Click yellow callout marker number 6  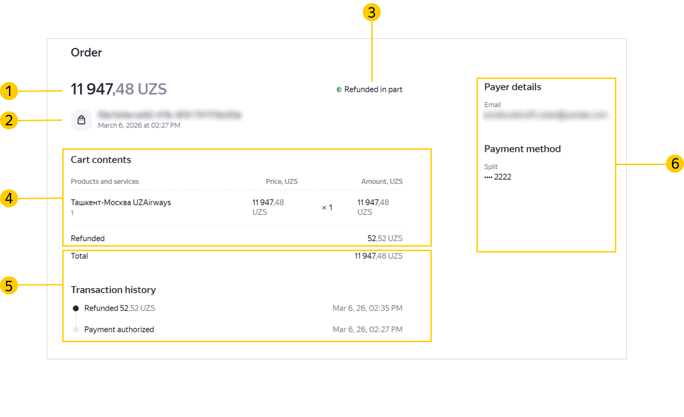[675, 164]
